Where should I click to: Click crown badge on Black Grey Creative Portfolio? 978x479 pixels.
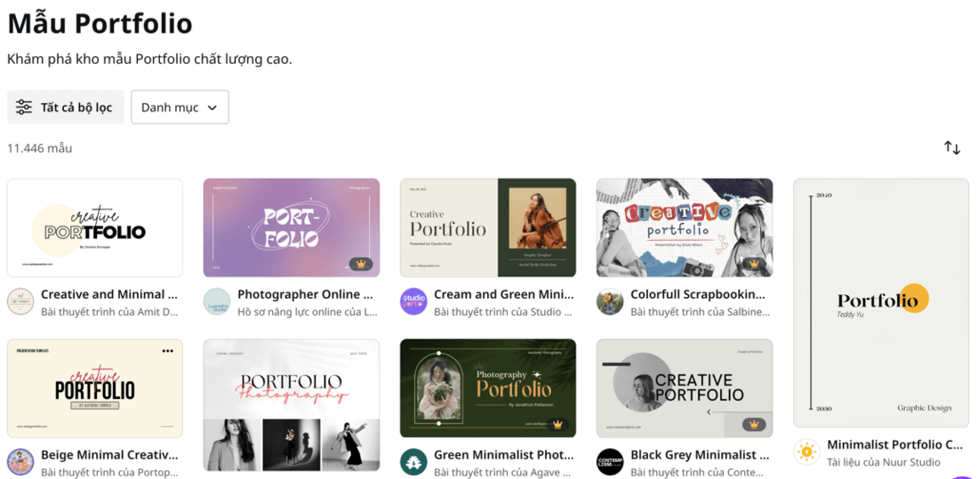753,425
